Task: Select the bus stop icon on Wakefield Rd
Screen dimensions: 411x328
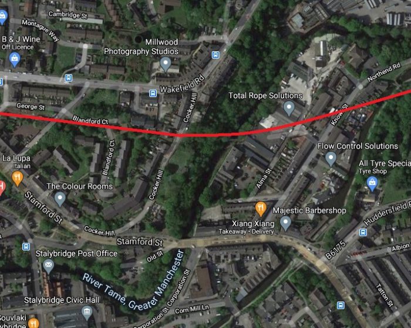Action: [x=153, y=93]
